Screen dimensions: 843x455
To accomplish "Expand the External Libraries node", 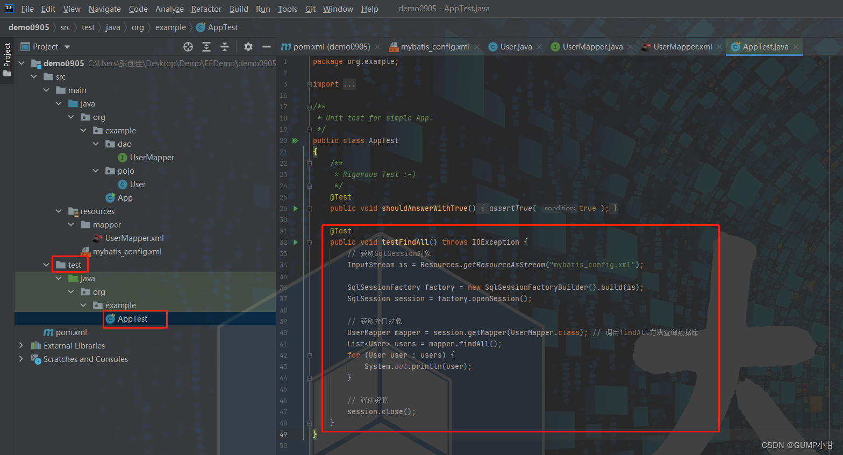I will point(21,345).
